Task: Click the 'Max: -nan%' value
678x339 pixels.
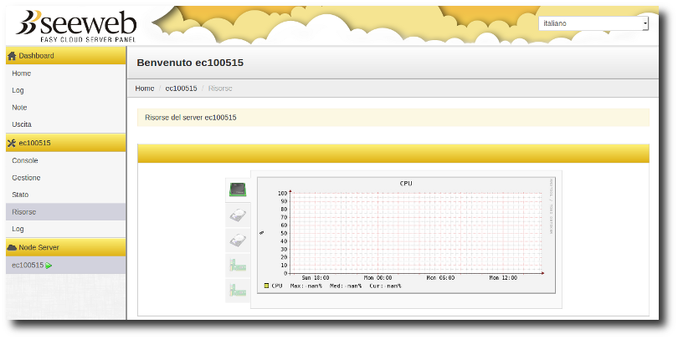Action: [x=306, y=286]
